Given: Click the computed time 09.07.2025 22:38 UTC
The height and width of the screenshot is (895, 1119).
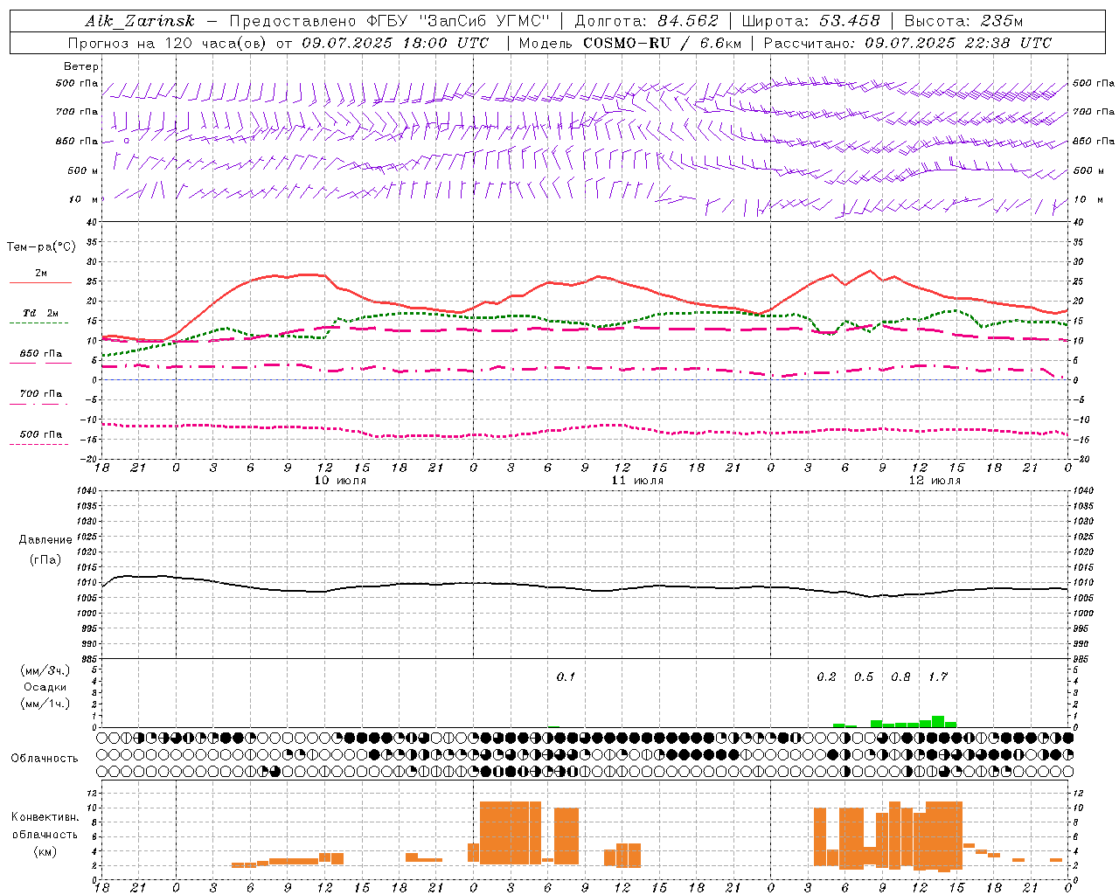Looking at the screenshot, I should [x=958, y=43].
